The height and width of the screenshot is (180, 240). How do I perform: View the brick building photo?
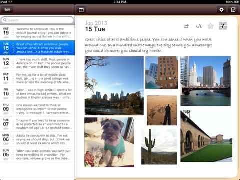pyautogui.click(x=161, y=72)
